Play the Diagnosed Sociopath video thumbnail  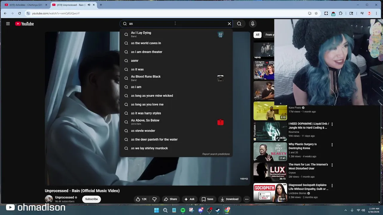click(270, 193)
